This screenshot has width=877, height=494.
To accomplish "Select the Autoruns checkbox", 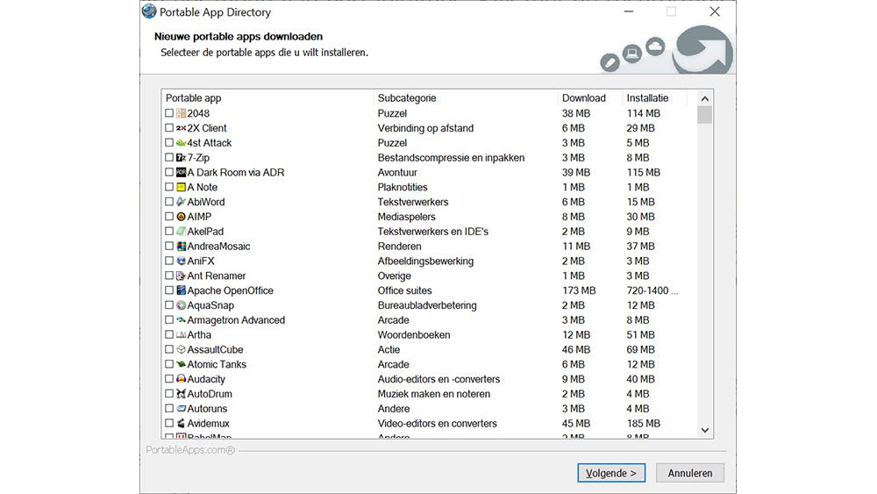I will [x=169, y=409].
